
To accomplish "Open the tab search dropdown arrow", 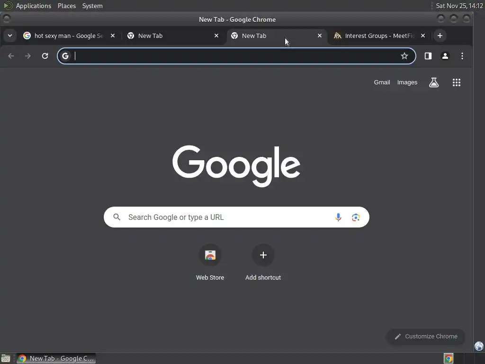I will click(x=10, y=36).
